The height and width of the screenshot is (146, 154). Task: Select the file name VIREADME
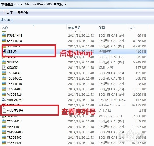point(15,100)
